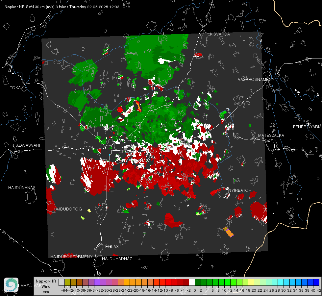Click the swirl logo icon at bottom left
This screenshot has width=322, height=296.
coord(11,285)
